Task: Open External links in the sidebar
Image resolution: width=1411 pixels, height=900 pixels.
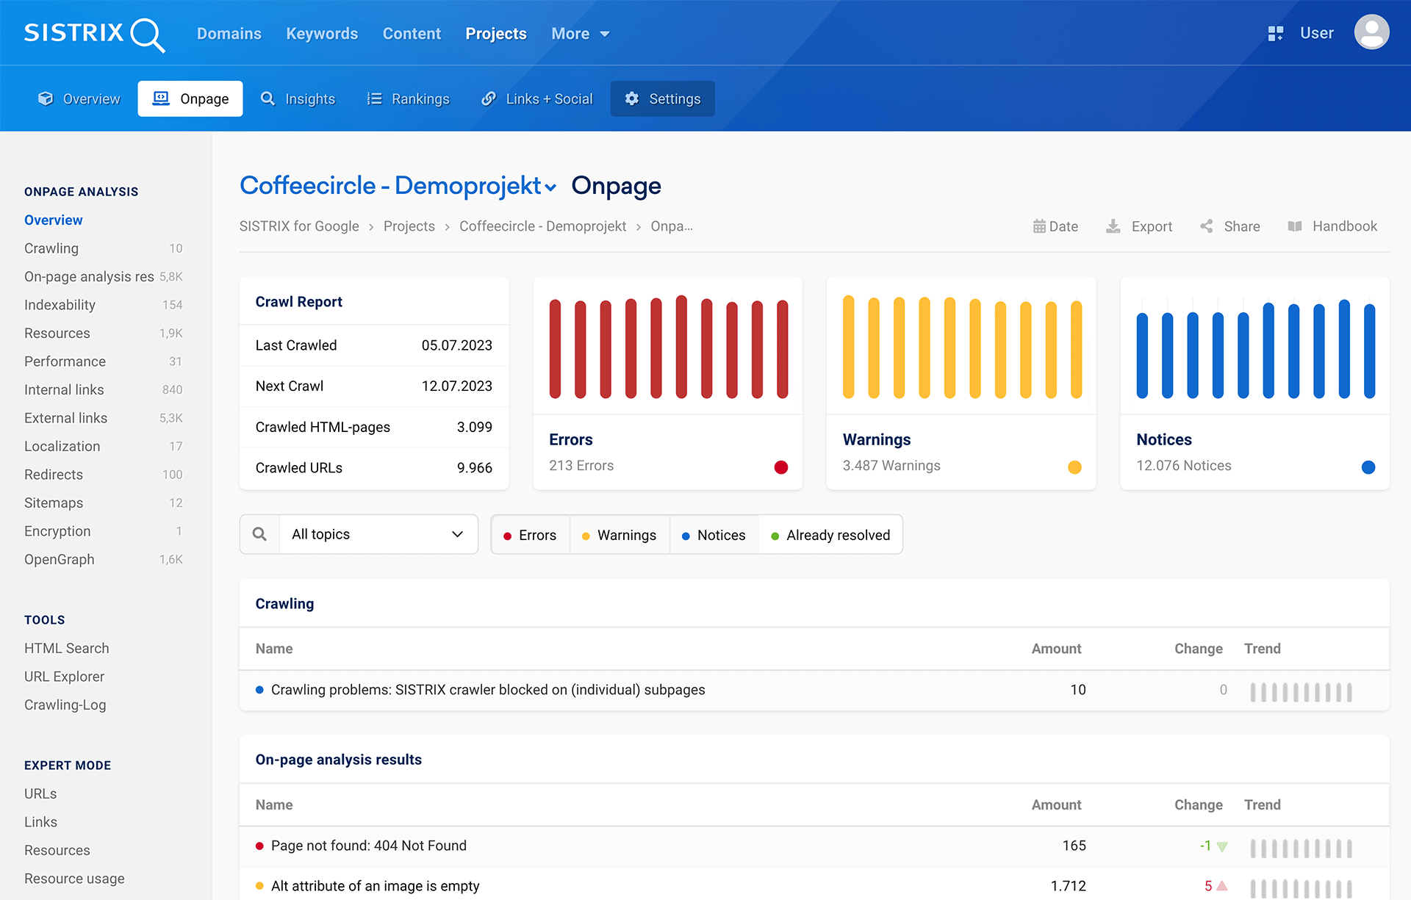Action: pos(103,418)
